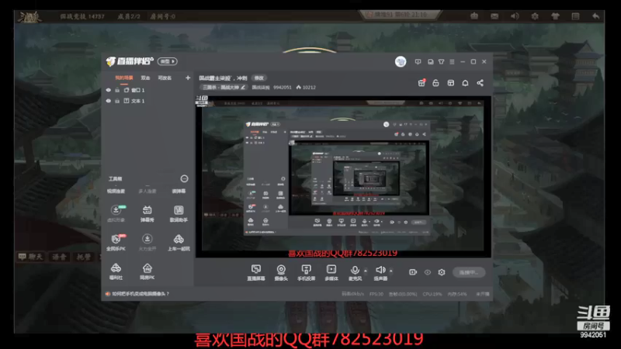Switch to the 双血 scene tab
This screenshot has width=621, height=349.
pos(145,78)
